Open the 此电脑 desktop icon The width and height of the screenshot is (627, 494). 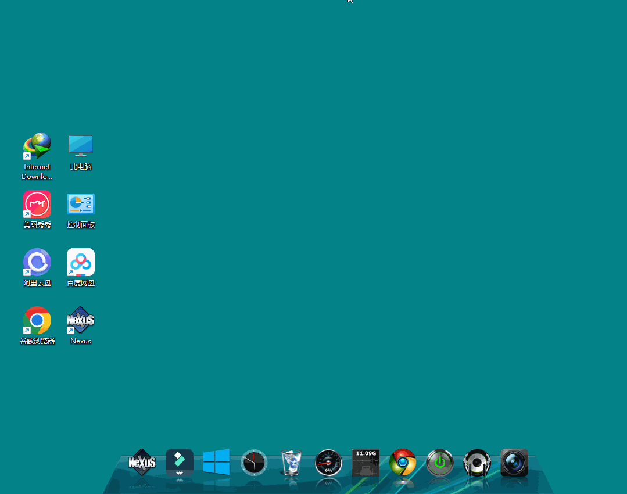[81, 146]
